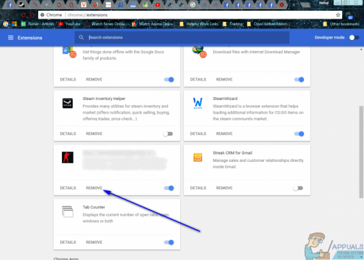Click the Tab Counter badge icon beside the address bar
Viewport: 364px width, 260px height.
pos(349,16)
